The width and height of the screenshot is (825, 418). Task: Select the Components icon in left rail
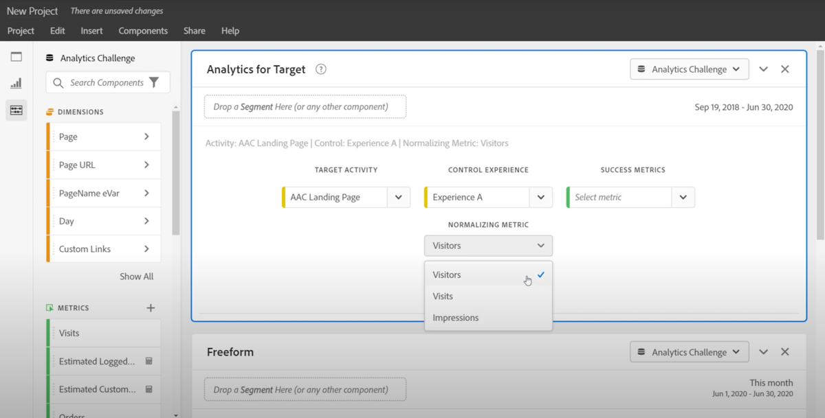[x=16, y=110]
